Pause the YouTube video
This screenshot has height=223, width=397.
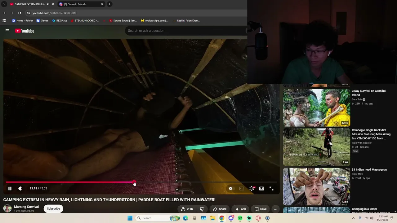(x=10, y=188)
